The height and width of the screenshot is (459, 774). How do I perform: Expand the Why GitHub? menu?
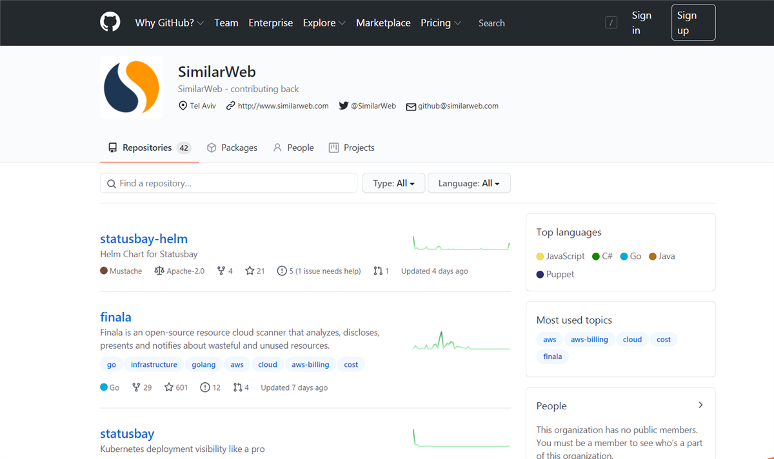tap(169, 23)
